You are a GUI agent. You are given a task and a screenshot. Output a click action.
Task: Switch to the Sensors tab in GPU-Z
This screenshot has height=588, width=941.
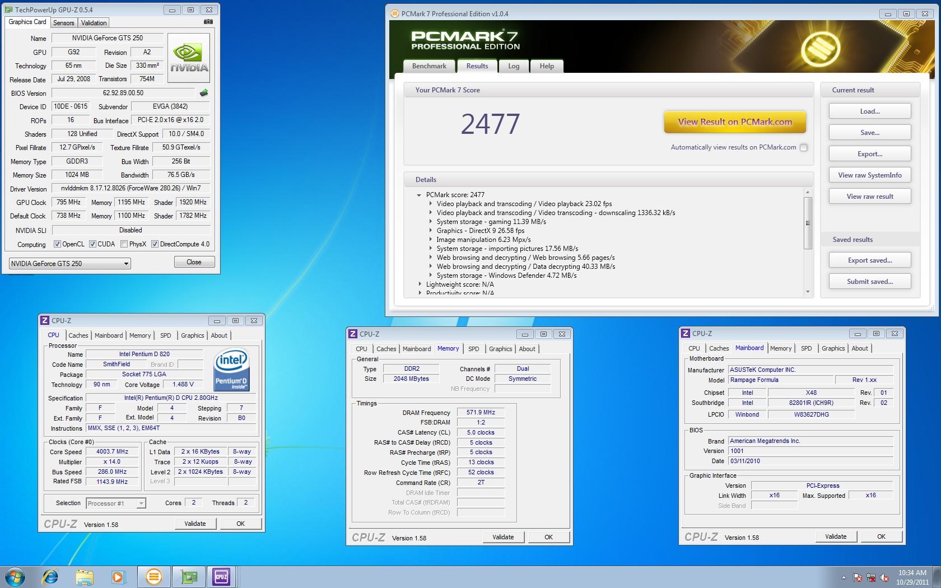pyautogui.click(x=63, y=23)
